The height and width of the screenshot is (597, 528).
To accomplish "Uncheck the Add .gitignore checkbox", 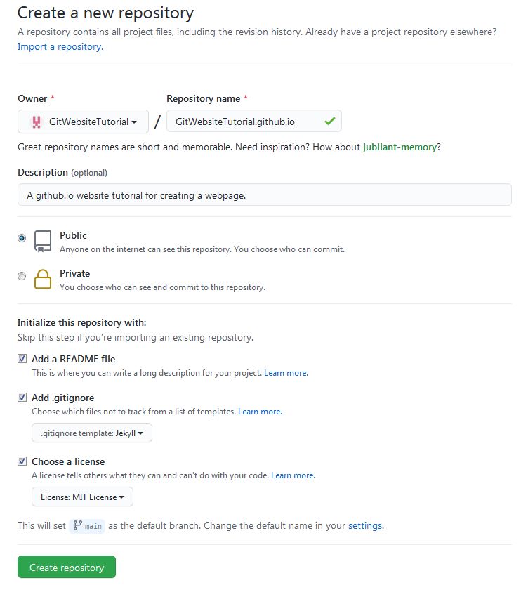I will tap(22, 398).
